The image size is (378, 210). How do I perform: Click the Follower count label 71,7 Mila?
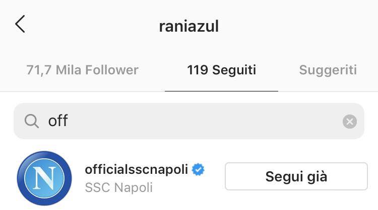pyautogui.click(x=55, y=70)
